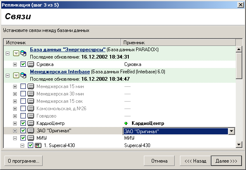Expand the ЗАО "Оригинал" node
This screenshot has height=170, width=246.
coord(15,131)
